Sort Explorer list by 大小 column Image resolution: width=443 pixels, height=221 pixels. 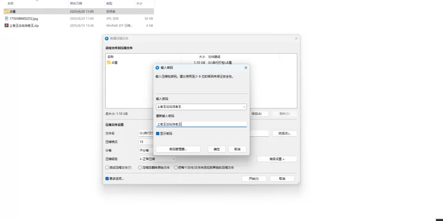coord(140,3)
